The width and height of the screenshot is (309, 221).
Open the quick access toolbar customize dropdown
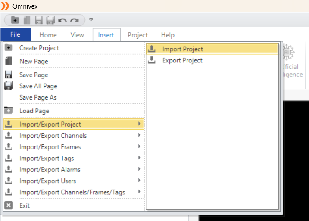(x=91, y=19)
